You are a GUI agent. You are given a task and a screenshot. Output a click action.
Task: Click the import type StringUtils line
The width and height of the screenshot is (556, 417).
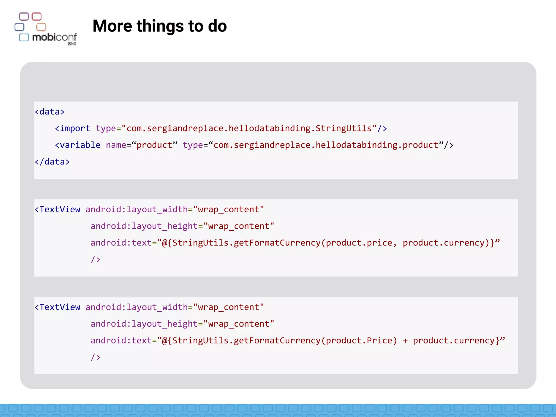coord(221,128)
